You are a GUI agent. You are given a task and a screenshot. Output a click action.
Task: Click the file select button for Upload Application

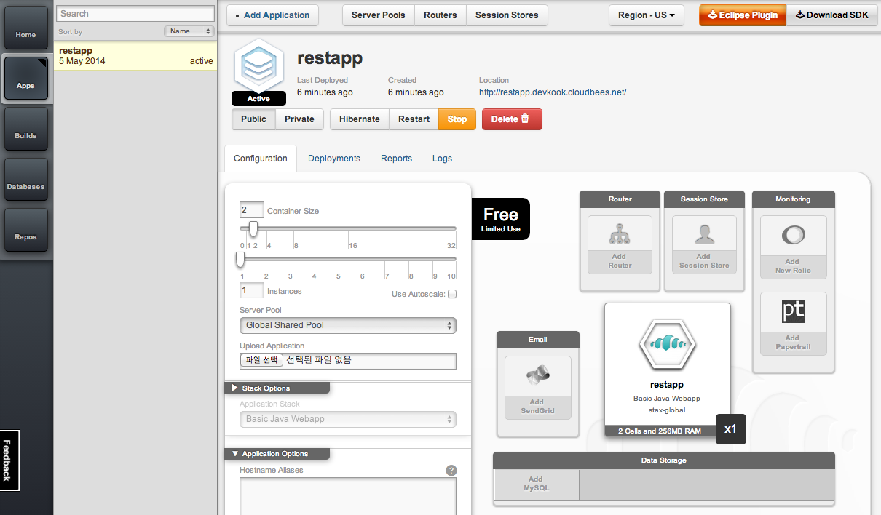point(261,360)
